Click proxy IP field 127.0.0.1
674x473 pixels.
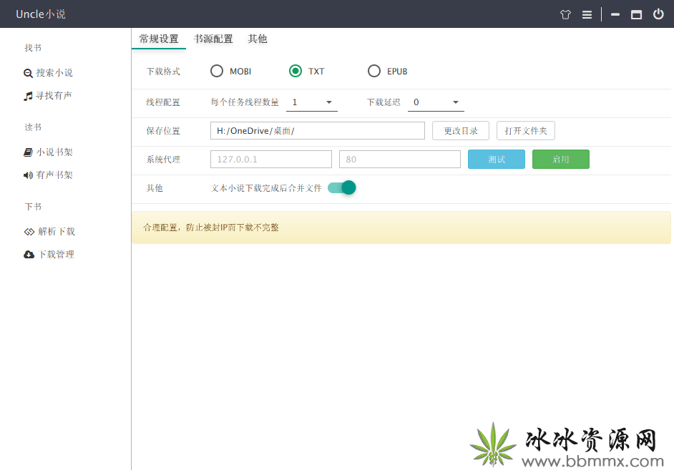(x=271, y=159)
